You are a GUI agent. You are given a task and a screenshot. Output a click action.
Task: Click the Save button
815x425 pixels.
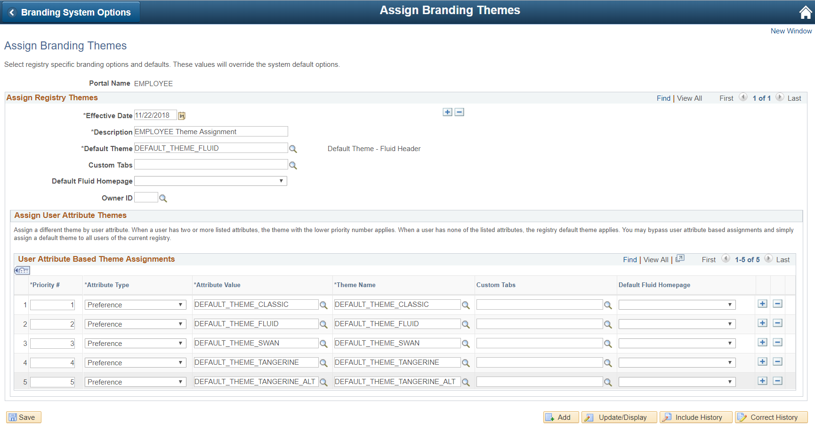click(x=24, y=417)
